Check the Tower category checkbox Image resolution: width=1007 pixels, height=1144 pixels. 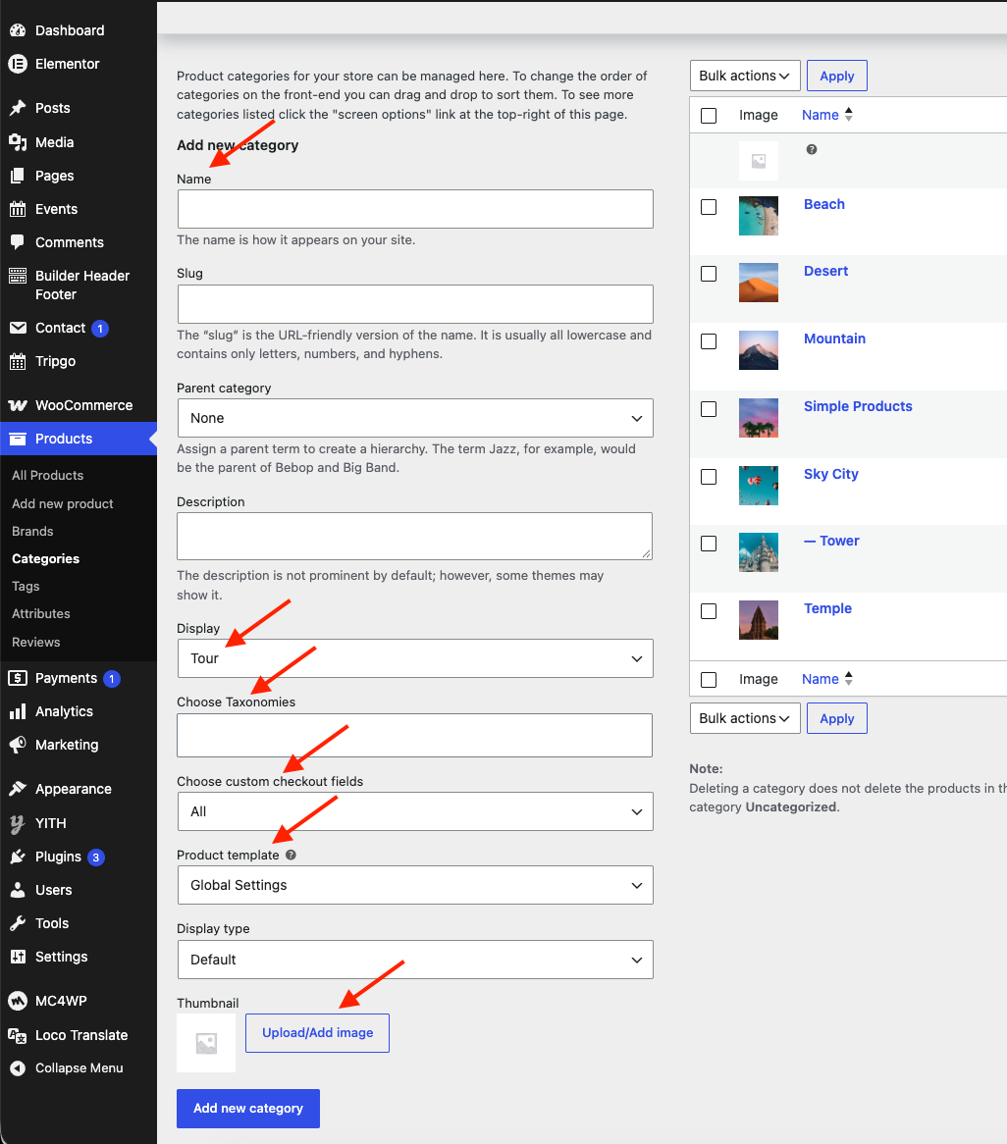(x=709, y=544)
